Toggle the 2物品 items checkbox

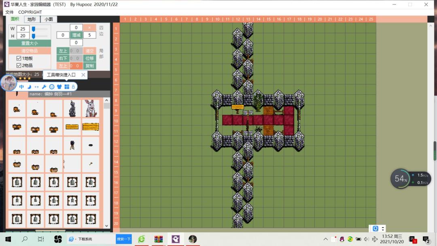(19, 66)
